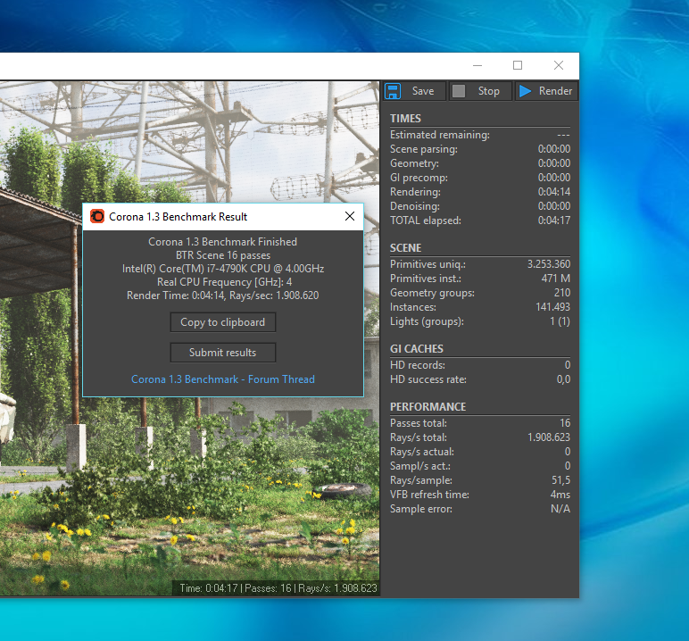Click 'Corona 1.3 Benchmark Finished' message
The image size is (689, 641).
coord(223,242)
